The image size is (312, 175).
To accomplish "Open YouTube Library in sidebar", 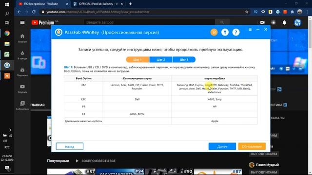I will pos(22,105).
